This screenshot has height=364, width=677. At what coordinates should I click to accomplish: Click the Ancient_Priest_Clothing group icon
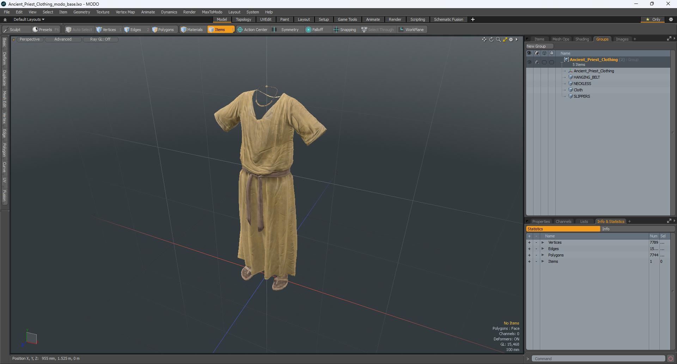566,60
